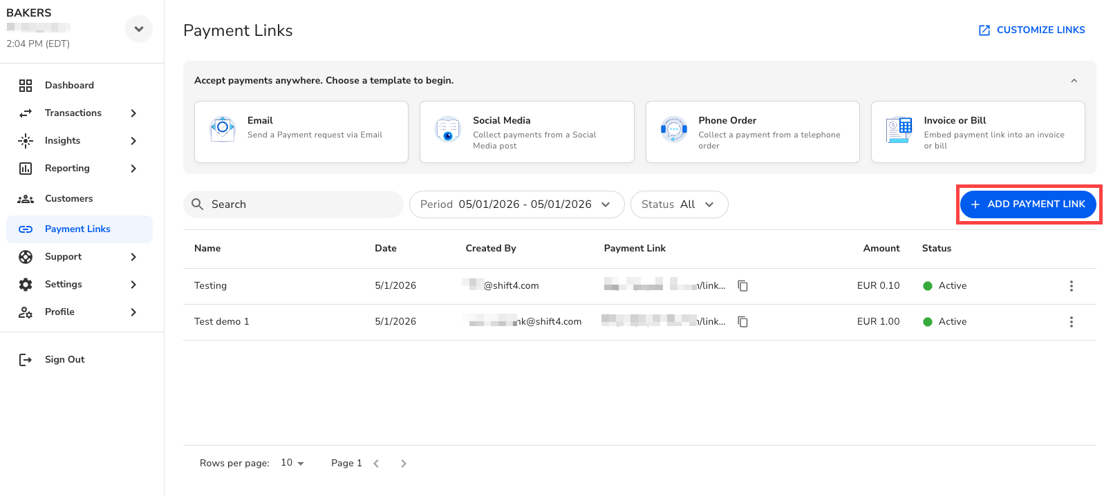Choose the Social Media template card
The image size is (1113, 496).
point(527,132)
